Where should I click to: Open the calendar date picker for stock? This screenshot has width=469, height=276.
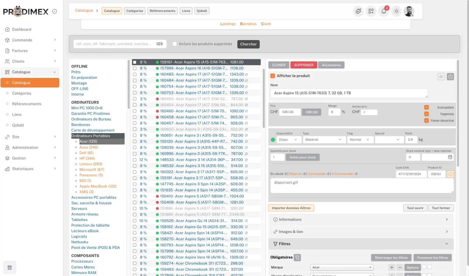pos(450,157)
